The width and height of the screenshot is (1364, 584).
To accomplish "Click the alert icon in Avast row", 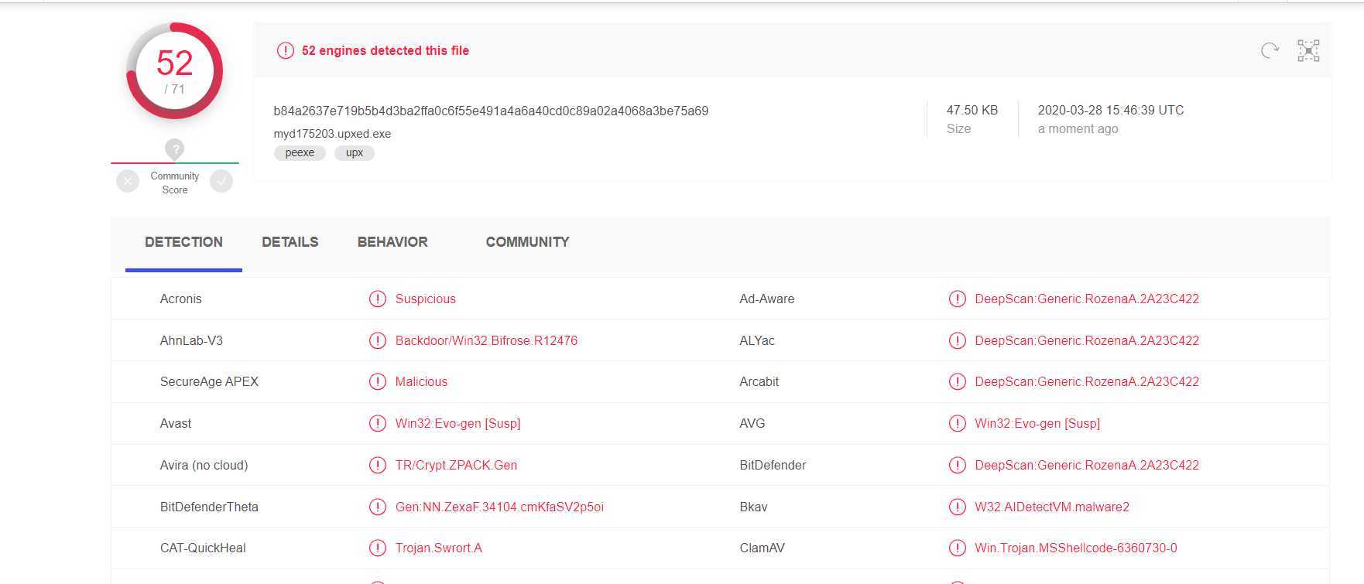I will tap(378, 423).
